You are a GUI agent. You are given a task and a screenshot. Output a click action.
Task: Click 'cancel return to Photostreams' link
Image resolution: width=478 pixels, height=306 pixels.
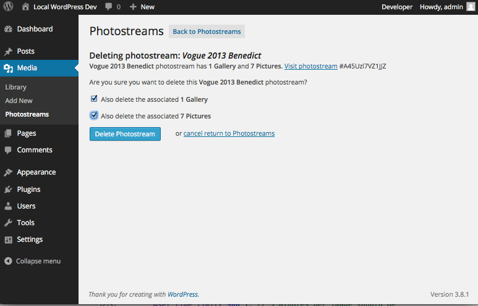coord(229,133)
